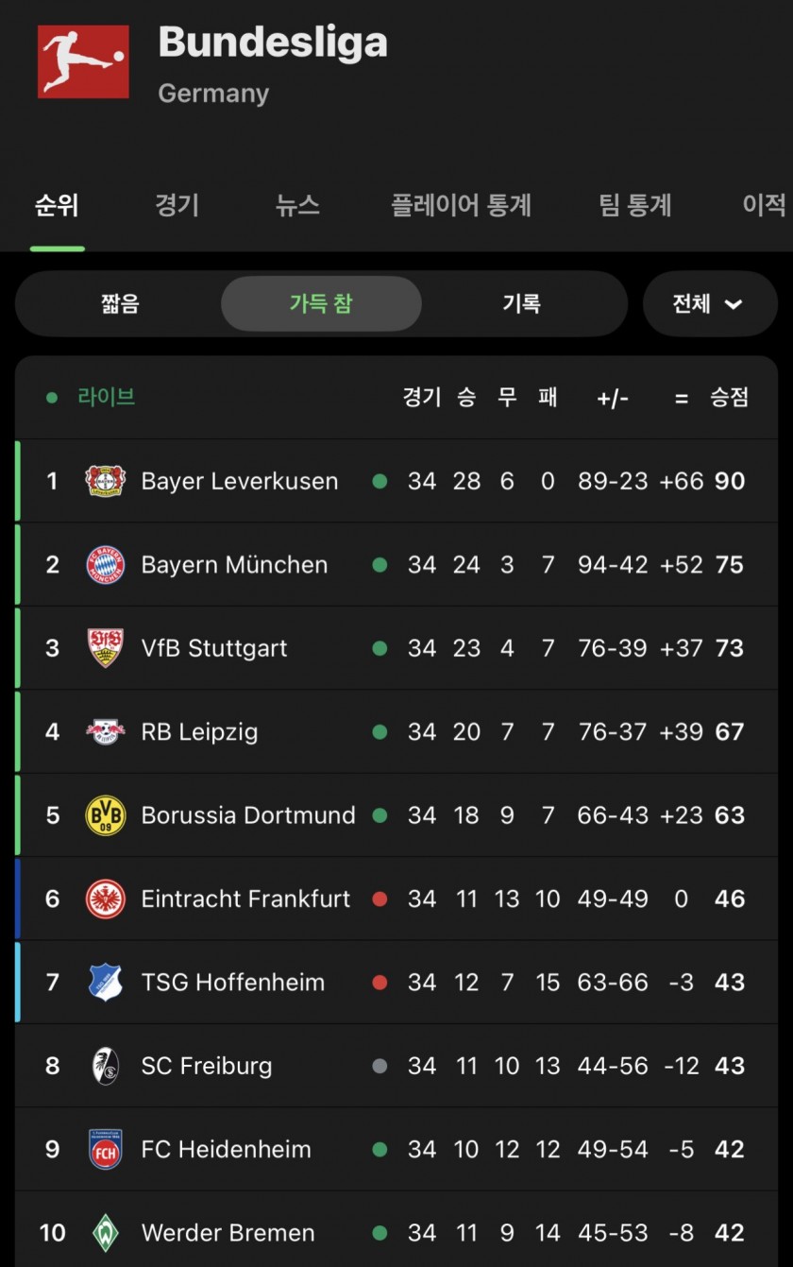Image resolution: width=793 pixels, height=1267 pixels.
Task: Tap the VfB Stuttgart crest
Action: pyautogui.click(x=105, y=648)
